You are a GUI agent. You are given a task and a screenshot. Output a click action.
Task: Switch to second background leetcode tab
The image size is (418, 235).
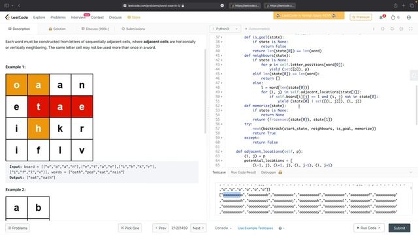pyautogui.click(x=280, y=6)
